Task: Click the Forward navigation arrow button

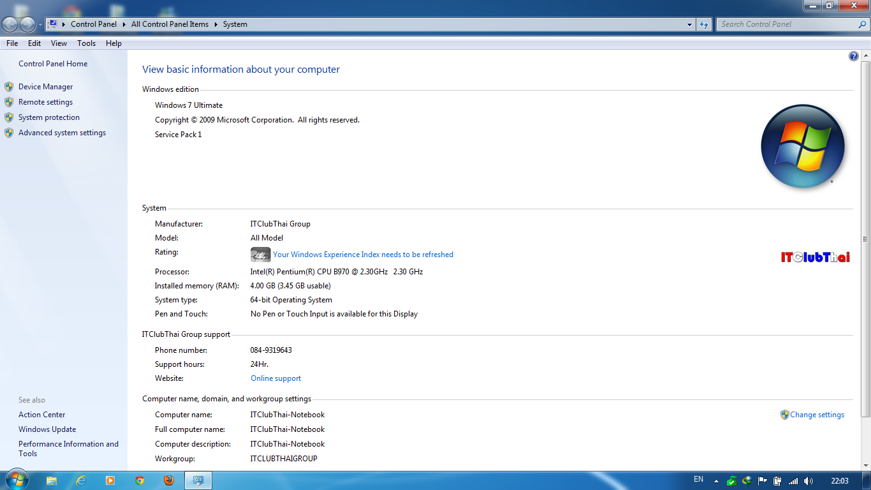Action: pos(28,24)
